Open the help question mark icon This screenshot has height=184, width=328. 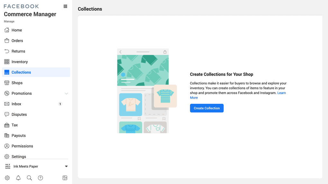(x=41, y=178)
